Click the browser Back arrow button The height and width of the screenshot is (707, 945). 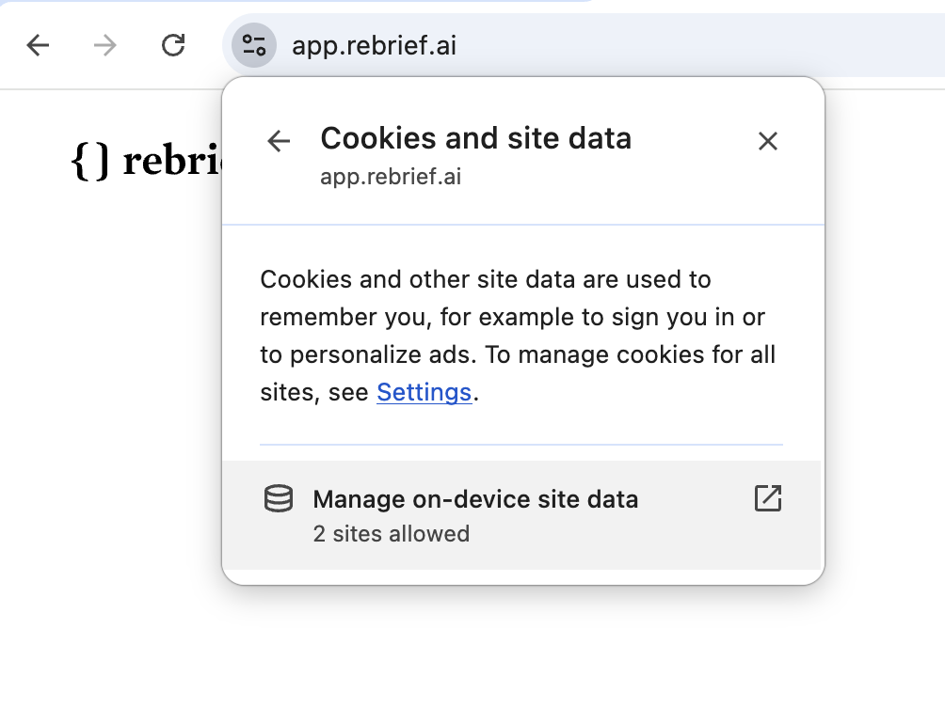[x=38, y=45]
